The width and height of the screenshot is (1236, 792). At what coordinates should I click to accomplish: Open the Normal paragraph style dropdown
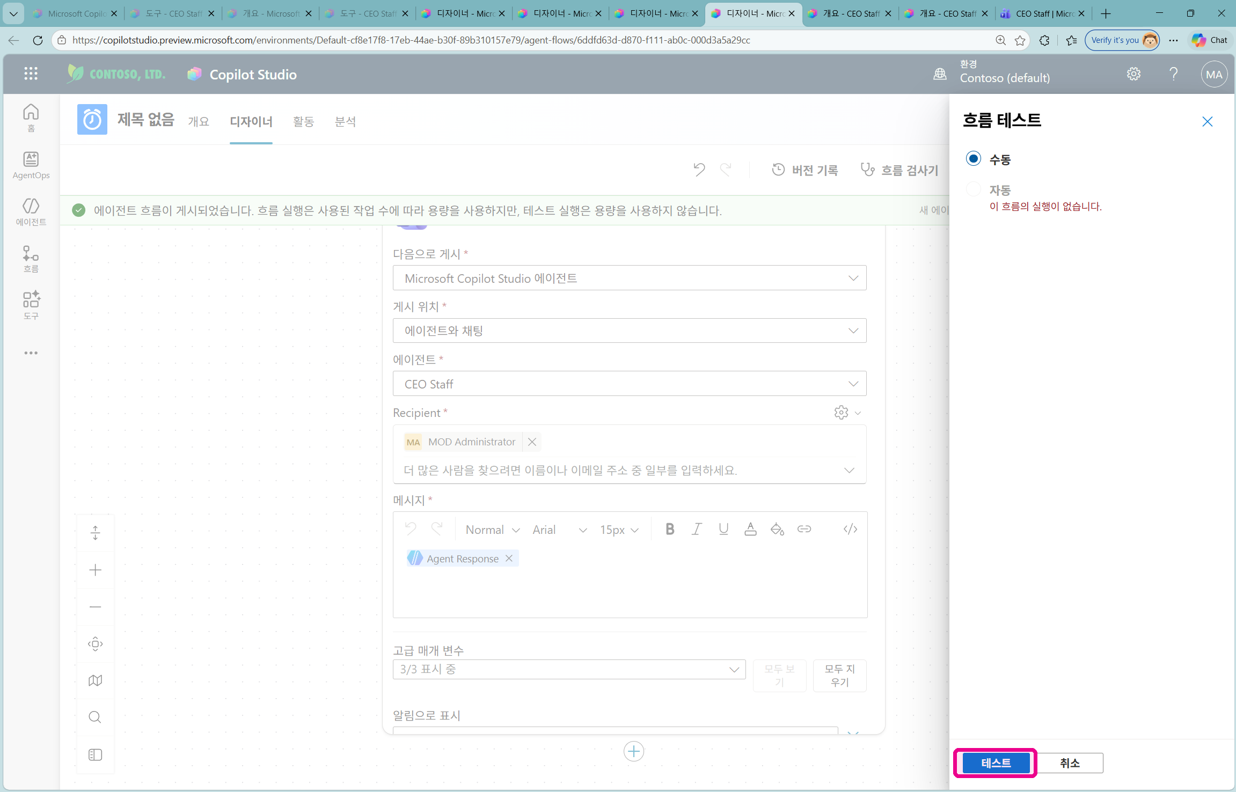[x=492, y=530]
